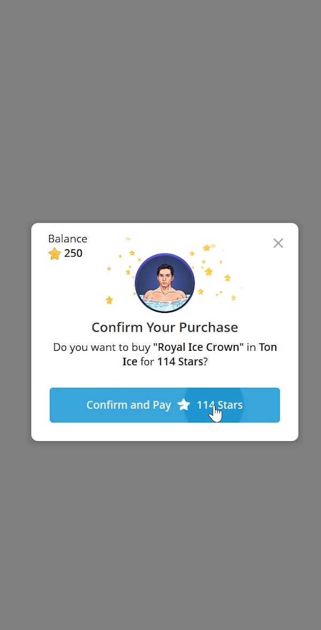Click the small star left of the avatar
The height and width of the screenshot is (630, 321).
tap(110, 301)
